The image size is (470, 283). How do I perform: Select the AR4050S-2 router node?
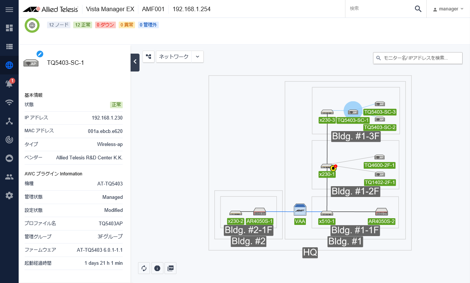(x=382, y=212)
